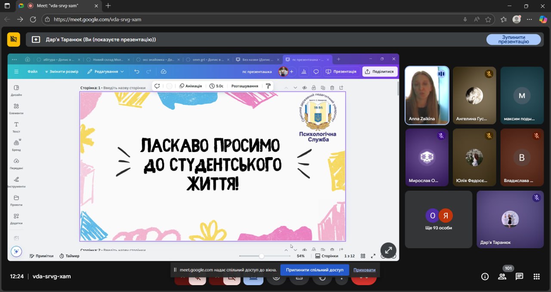The width and height of the screenshot is (551, 292).
Task: Select Anna Zaikina's video tile
Action: 427,95
